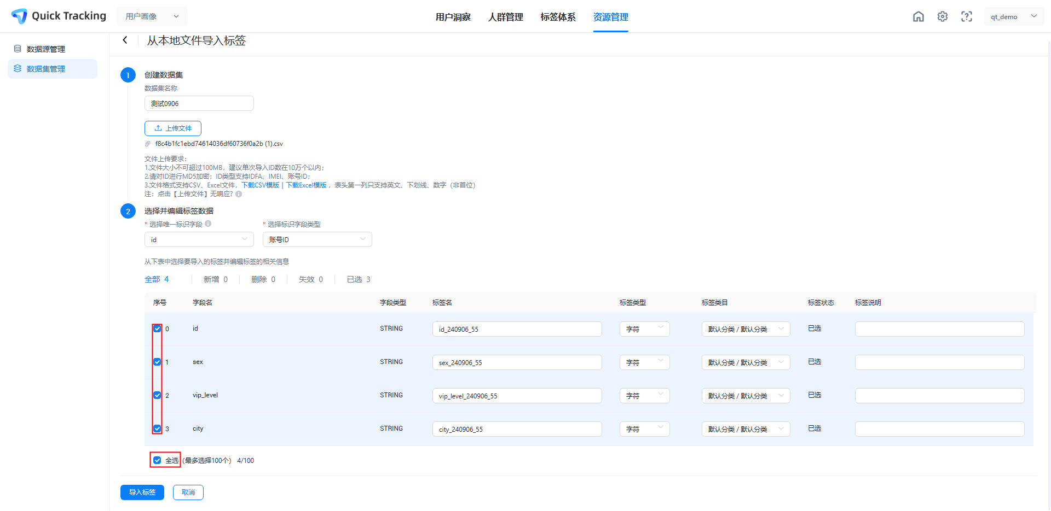The width and height of the screenshot is (1051, 511).
Task: Uncheck the checkbox for row vip_level
Action: 157,395
